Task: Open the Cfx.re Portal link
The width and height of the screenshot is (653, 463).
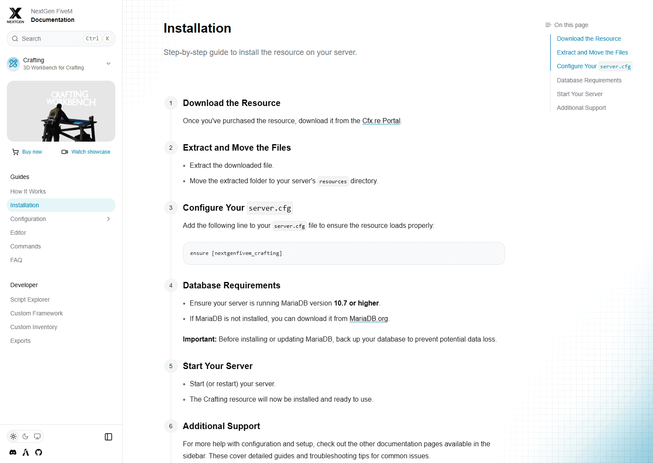Action: click(381, 121)
